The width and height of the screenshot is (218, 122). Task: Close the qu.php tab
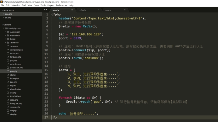125,10
